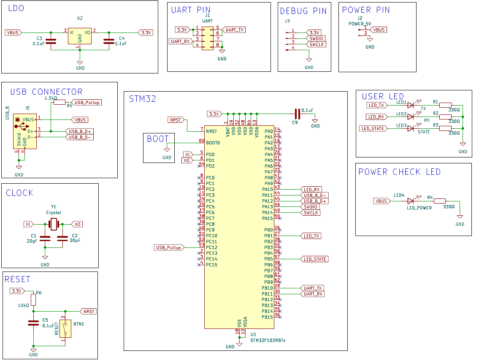
Task: Click the USB_Pullup label beside R5
Action: [x=87, y=103]
